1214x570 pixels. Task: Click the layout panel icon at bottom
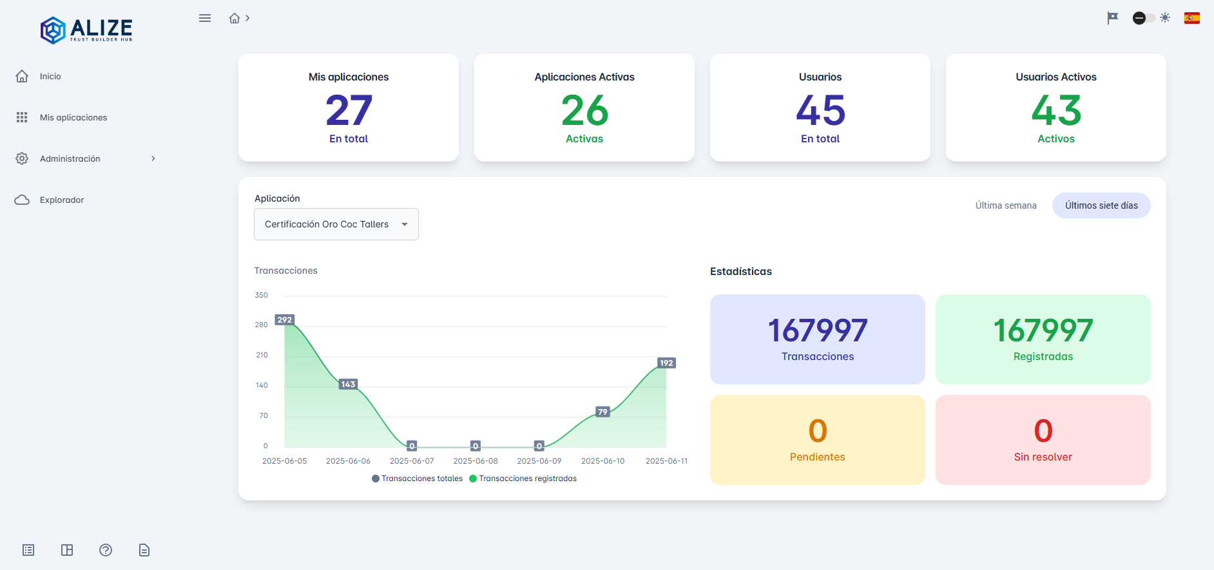(x=67, y=550)
